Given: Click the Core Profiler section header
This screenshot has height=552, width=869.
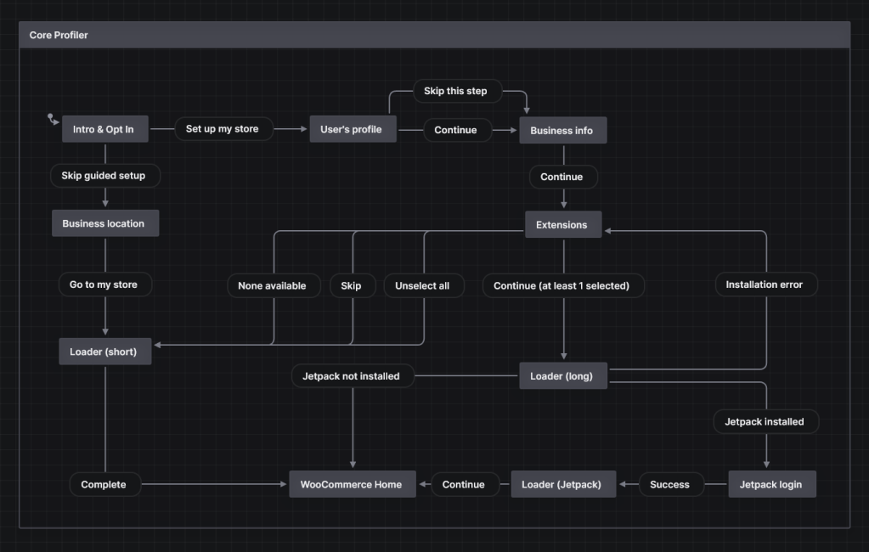Looking at the screenshot, I should pos(59,35).
